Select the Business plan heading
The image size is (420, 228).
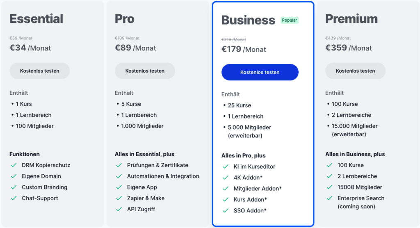(x=248, y=20)
